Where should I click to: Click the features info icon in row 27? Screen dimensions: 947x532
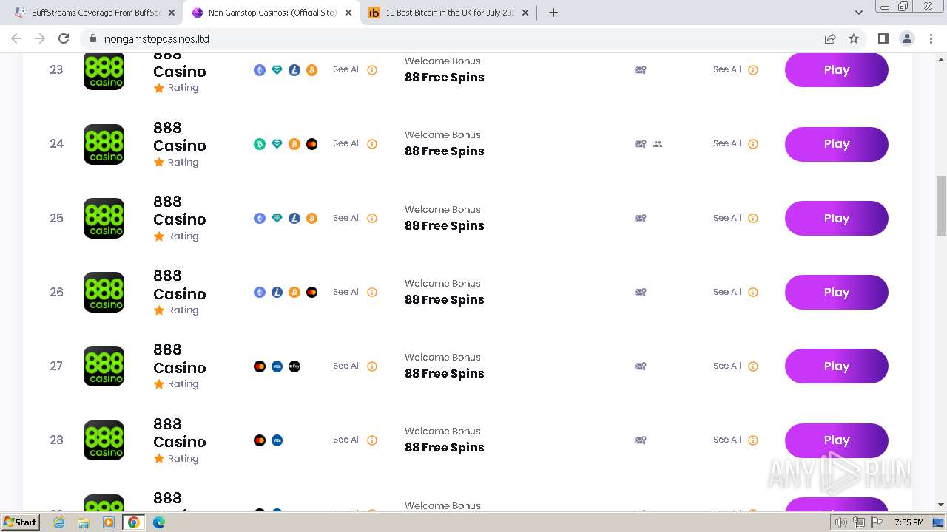click(x=753, y=366)
